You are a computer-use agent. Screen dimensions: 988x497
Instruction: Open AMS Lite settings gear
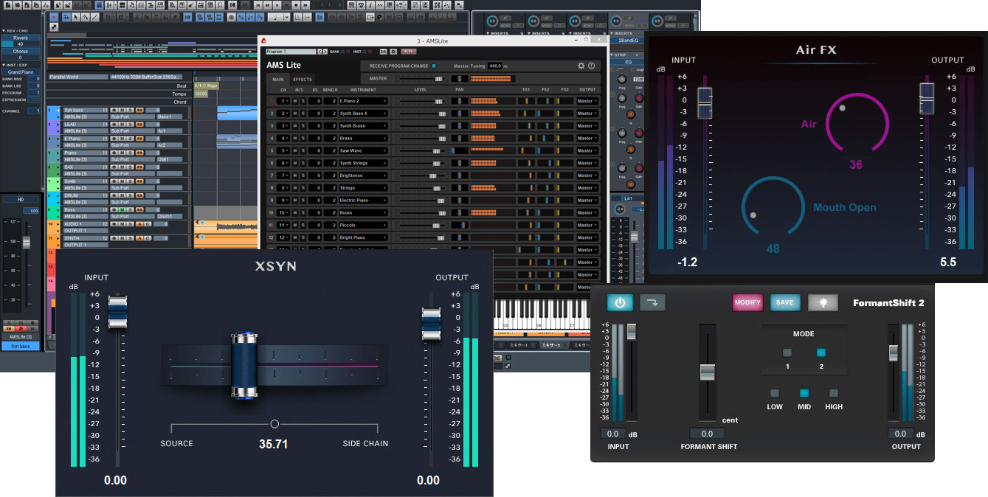(x=581, y=66)
